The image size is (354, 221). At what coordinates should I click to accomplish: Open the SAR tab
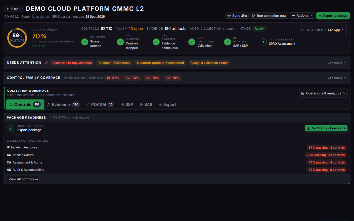point(146,104)
